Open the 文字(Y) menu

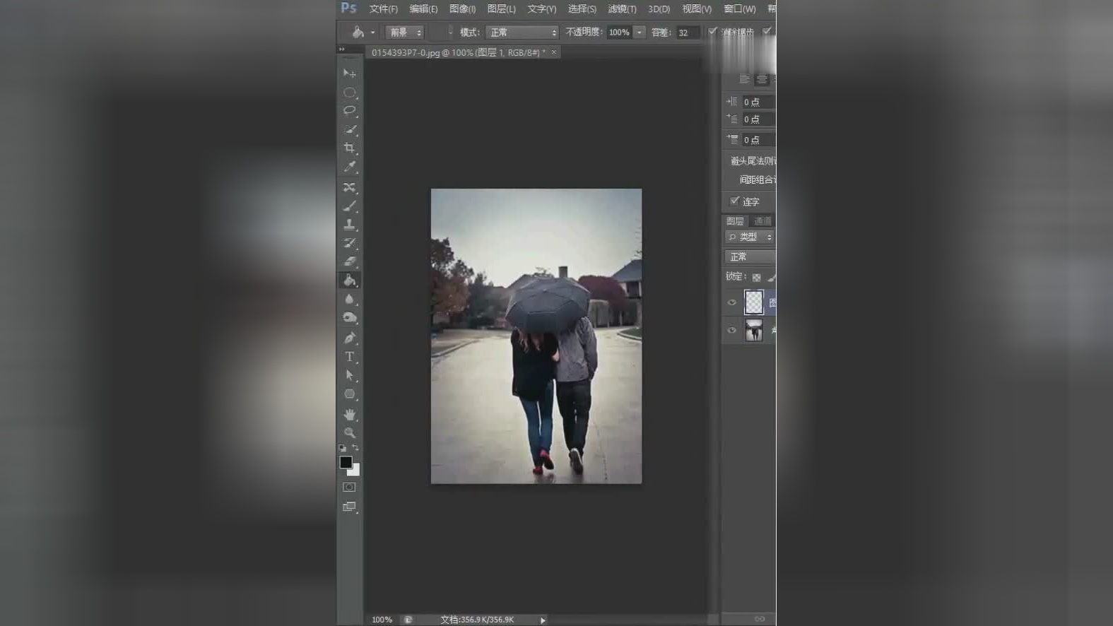point(541,9)
